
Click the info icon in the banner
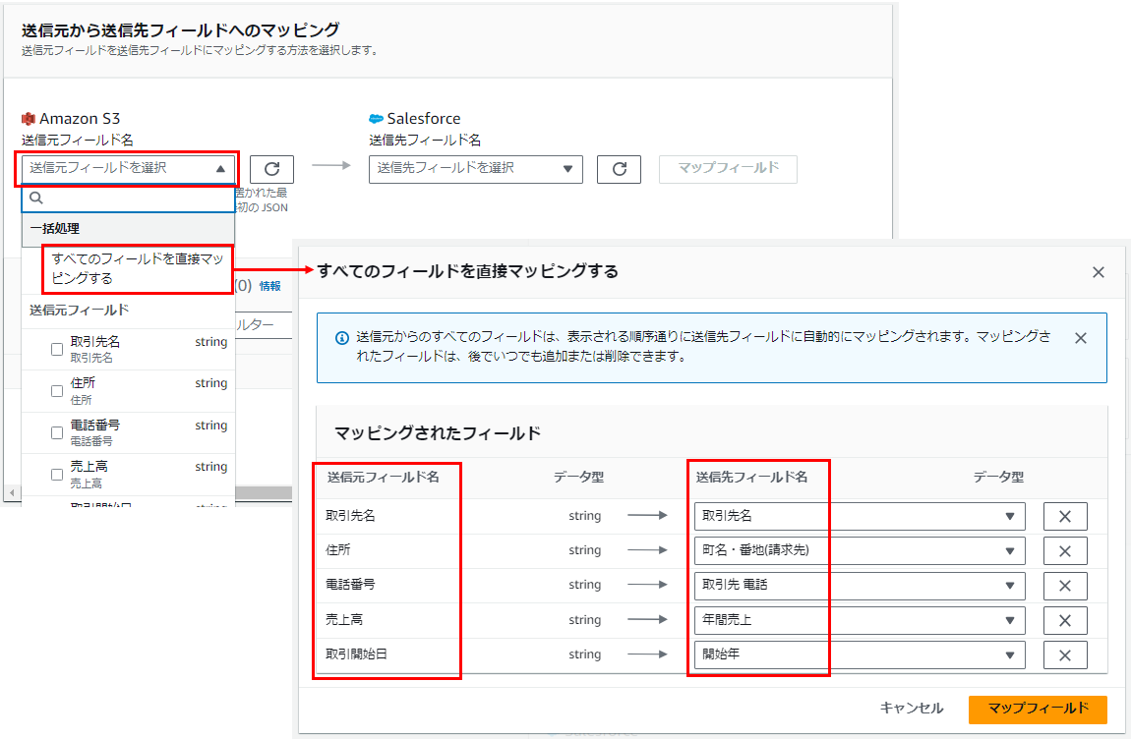coord(342,337)
